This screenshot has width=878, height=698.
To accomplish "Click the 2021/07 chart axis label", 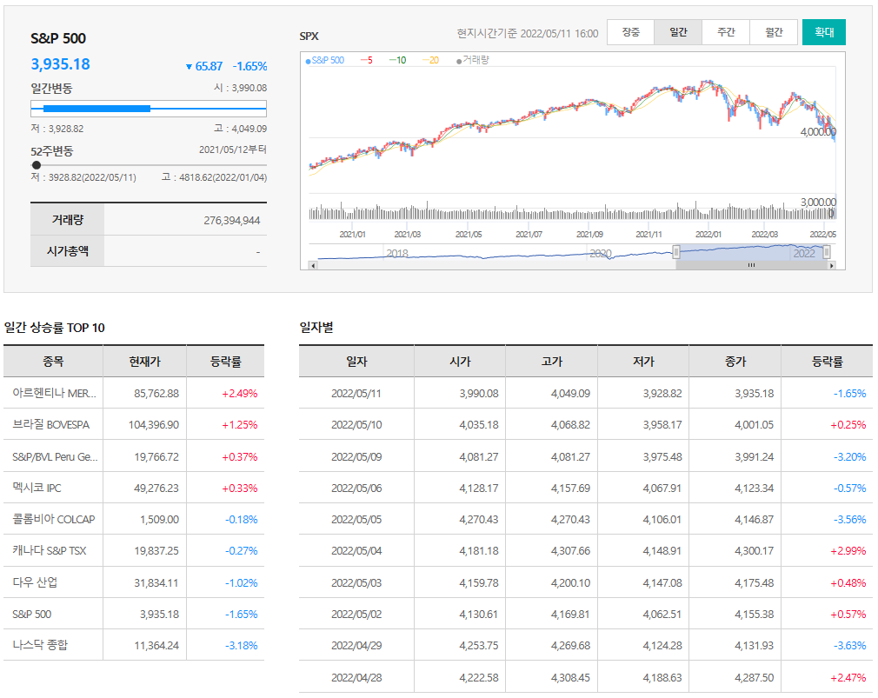I will (x=529, y=234).
